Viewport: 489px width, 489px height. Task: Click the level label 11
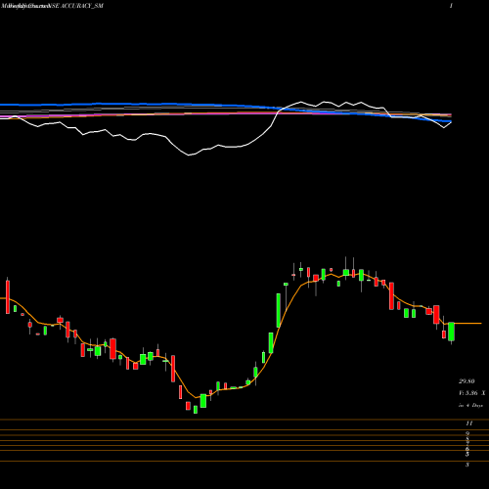pyautogui.click(x=469, y=423)
